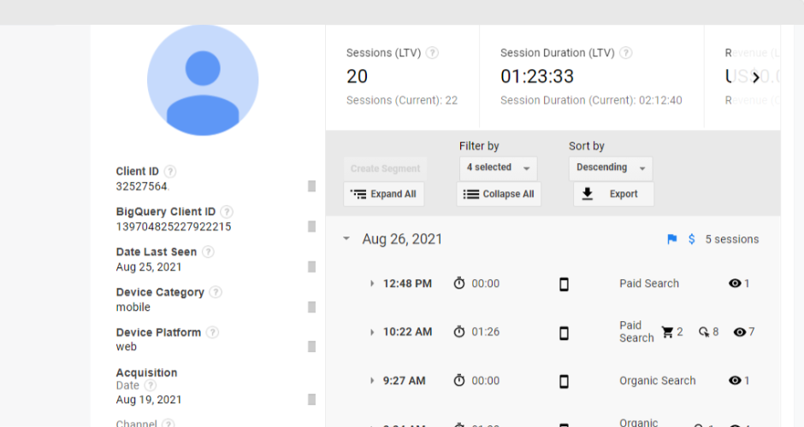Click eye pageview icon in 9:27 AM session
The height and width of the screenshot is (427, 804).
735,381
